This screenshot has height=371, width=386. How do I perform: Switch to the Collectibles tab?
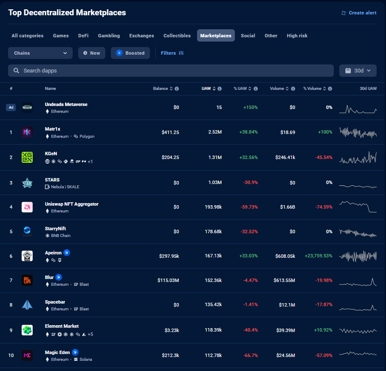177,36
